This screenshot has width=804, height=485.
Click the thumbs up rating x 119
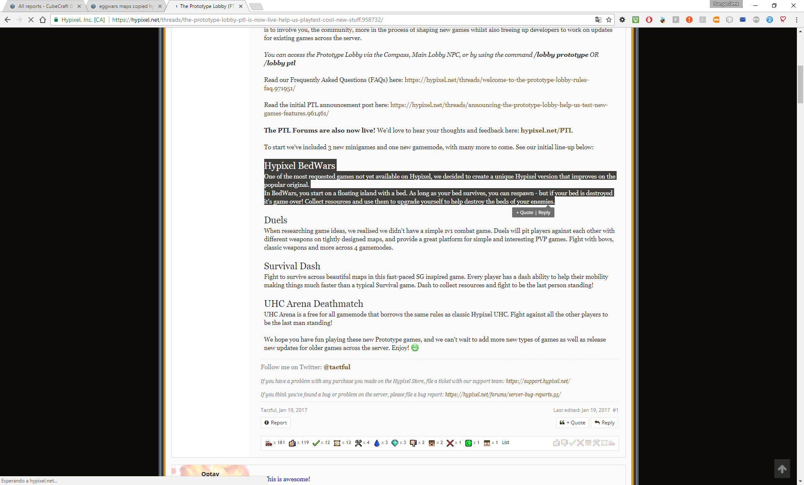[x=292, y=443]
